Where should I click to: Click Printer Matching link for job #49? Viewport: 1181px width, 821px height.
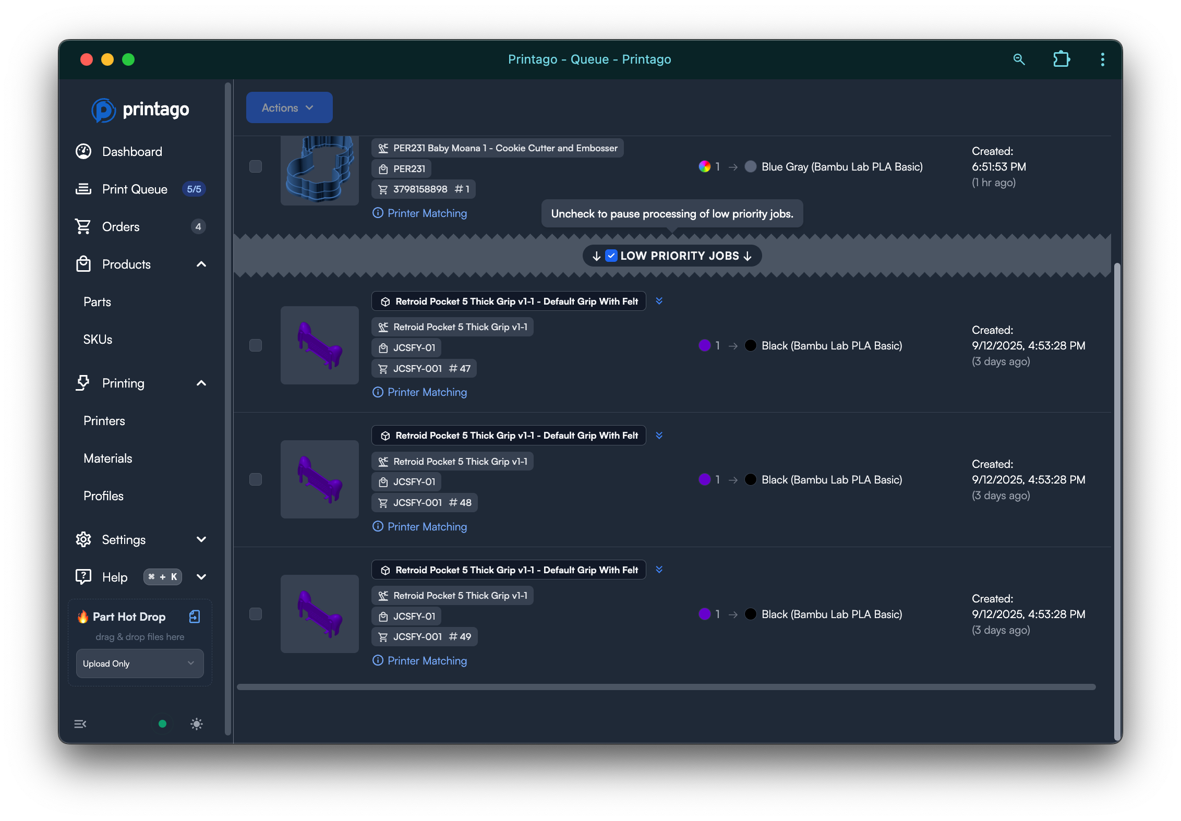[x=427, y=661]
